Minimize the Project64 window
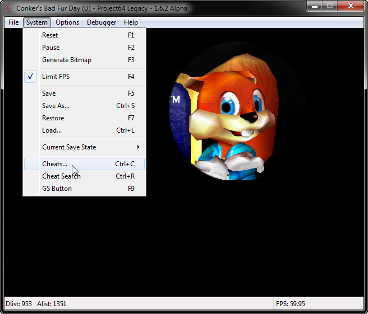Viewport: 368px width, 314px height. [315, 6]
